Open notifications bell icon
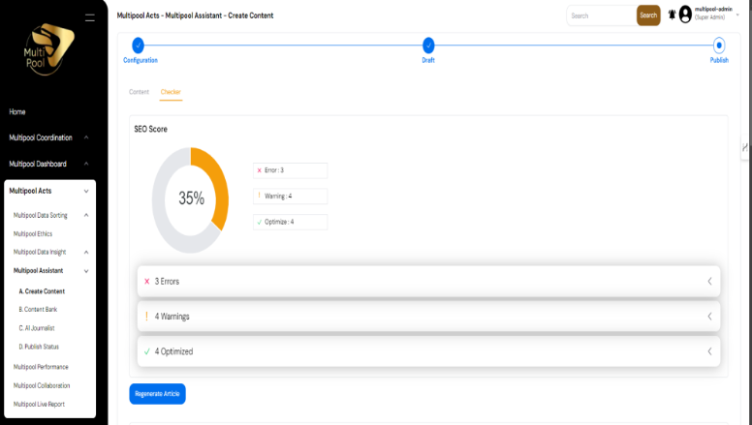The width and height of the screenshot is (752, 425). click(672, 15)
